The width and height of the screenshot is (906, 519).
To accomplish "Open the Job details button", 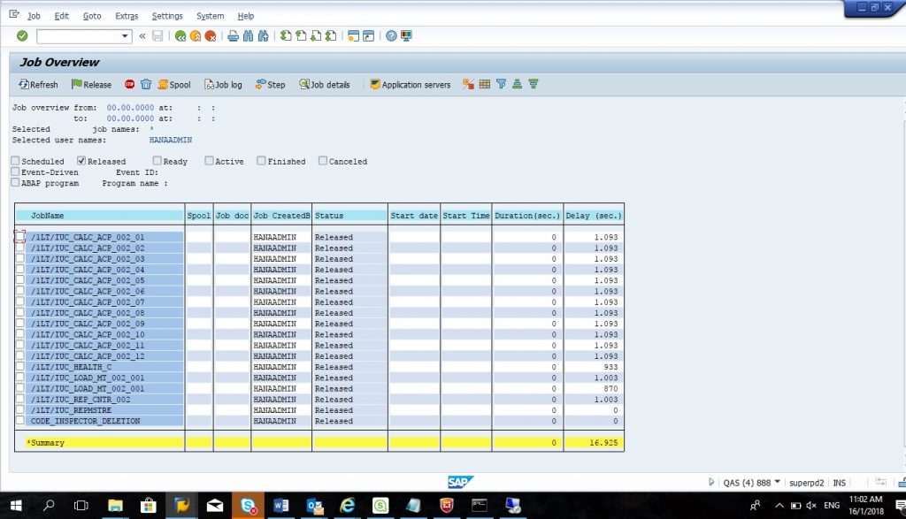I will 324,84.
